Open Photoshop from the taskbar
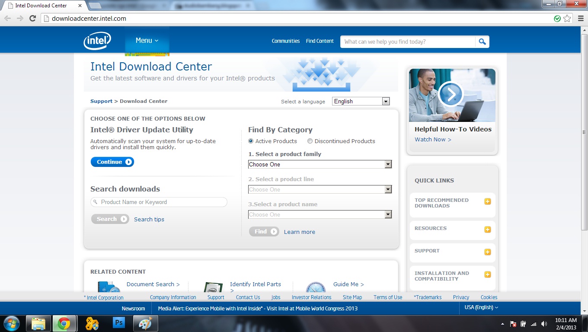The image size is (588, 332). pyautogui.click(x=118, y=323)
